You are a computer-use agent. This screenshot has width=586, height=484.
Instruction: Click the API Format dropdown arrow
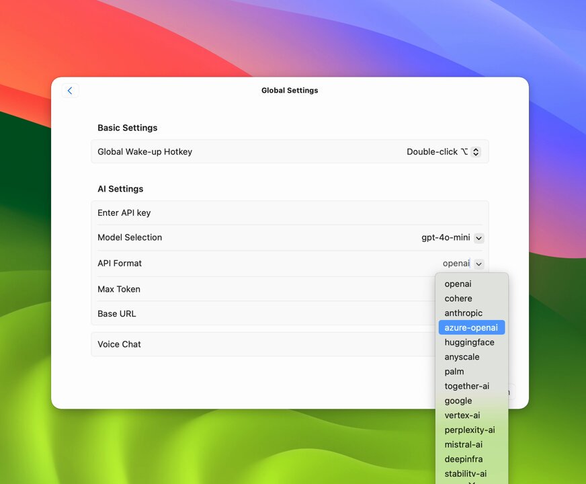pos(478,264)
